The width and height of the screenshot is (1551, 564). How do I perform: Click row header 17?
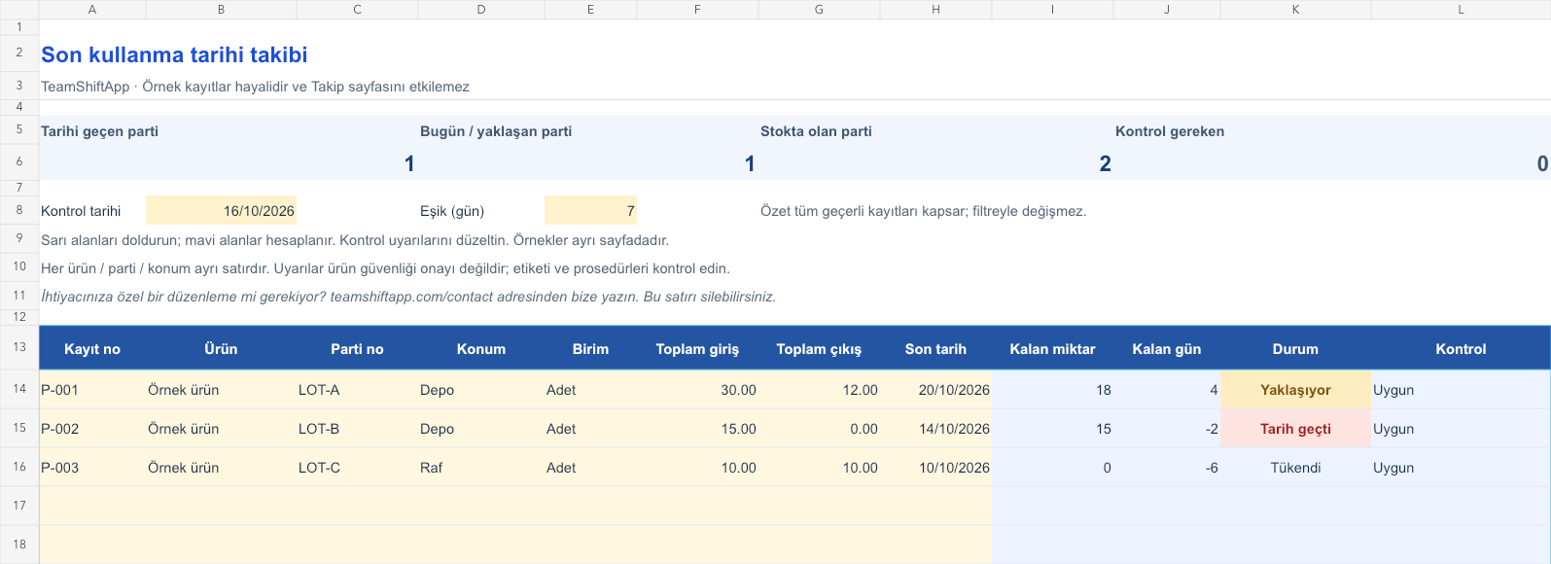coord(19,506)
